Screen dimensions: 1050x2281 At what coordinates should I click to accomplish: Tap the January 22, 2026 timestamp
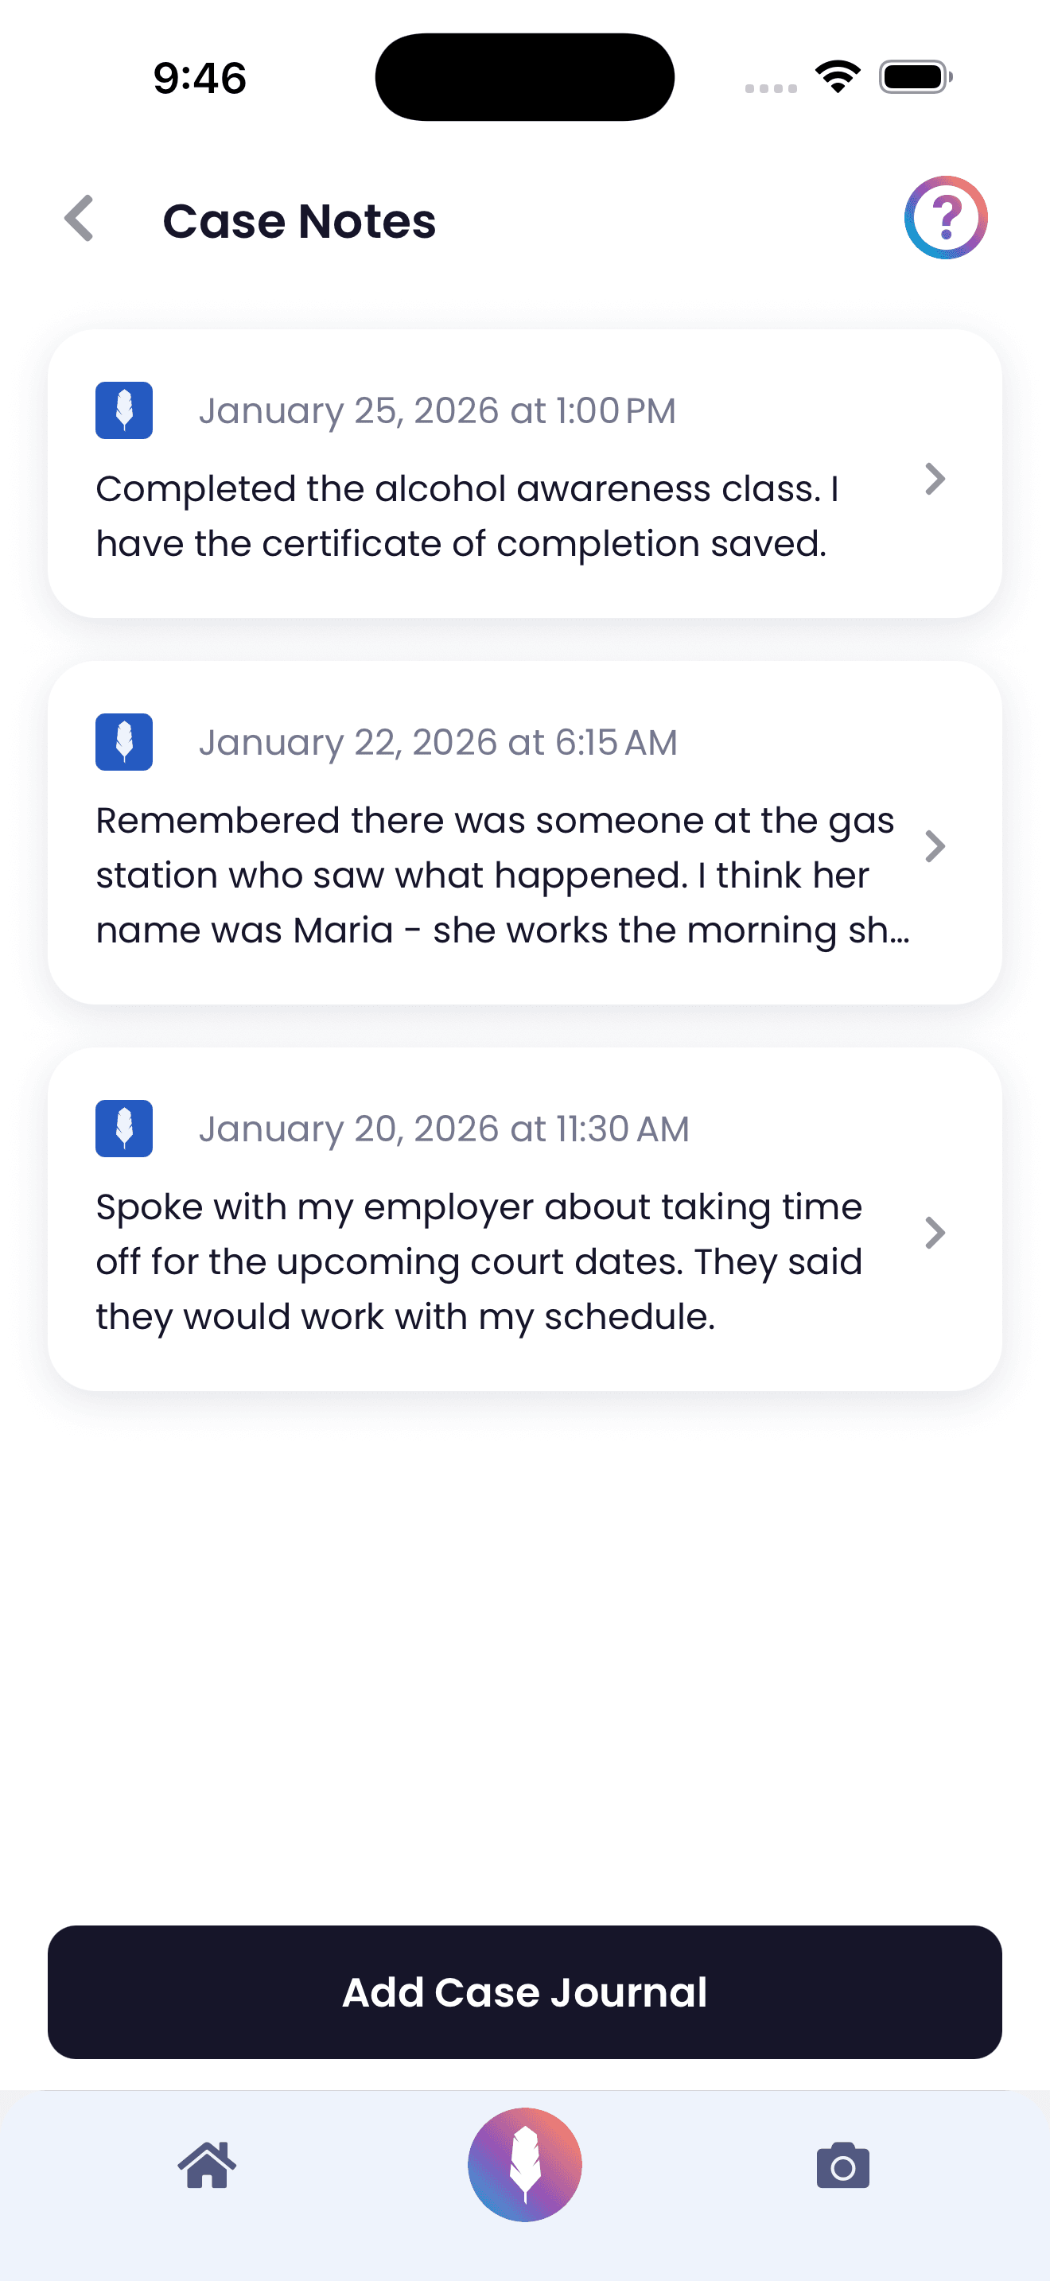439,742
